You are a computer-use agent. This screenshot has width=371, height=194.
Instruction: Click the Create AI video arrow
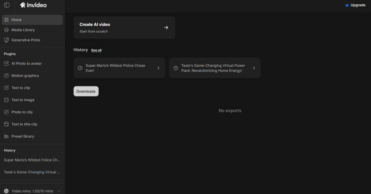tap(166, 27)
